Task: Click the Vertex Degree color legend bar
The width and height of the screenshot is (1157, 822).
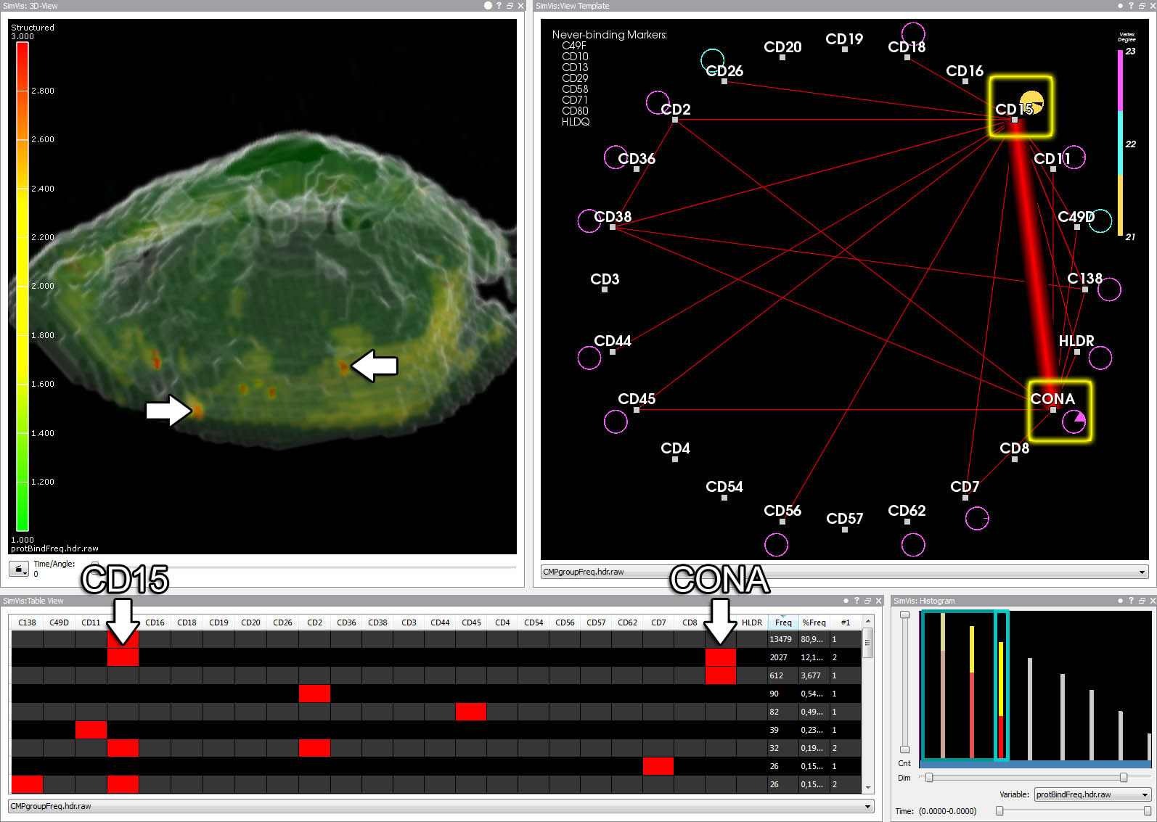Action: [1120, 144]
